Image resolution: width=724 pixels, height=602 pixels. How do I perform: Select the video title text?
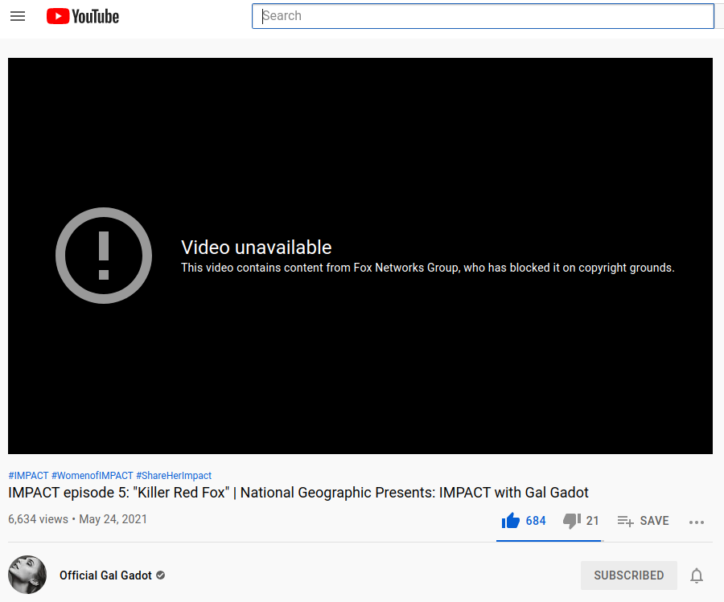(298, 493)
